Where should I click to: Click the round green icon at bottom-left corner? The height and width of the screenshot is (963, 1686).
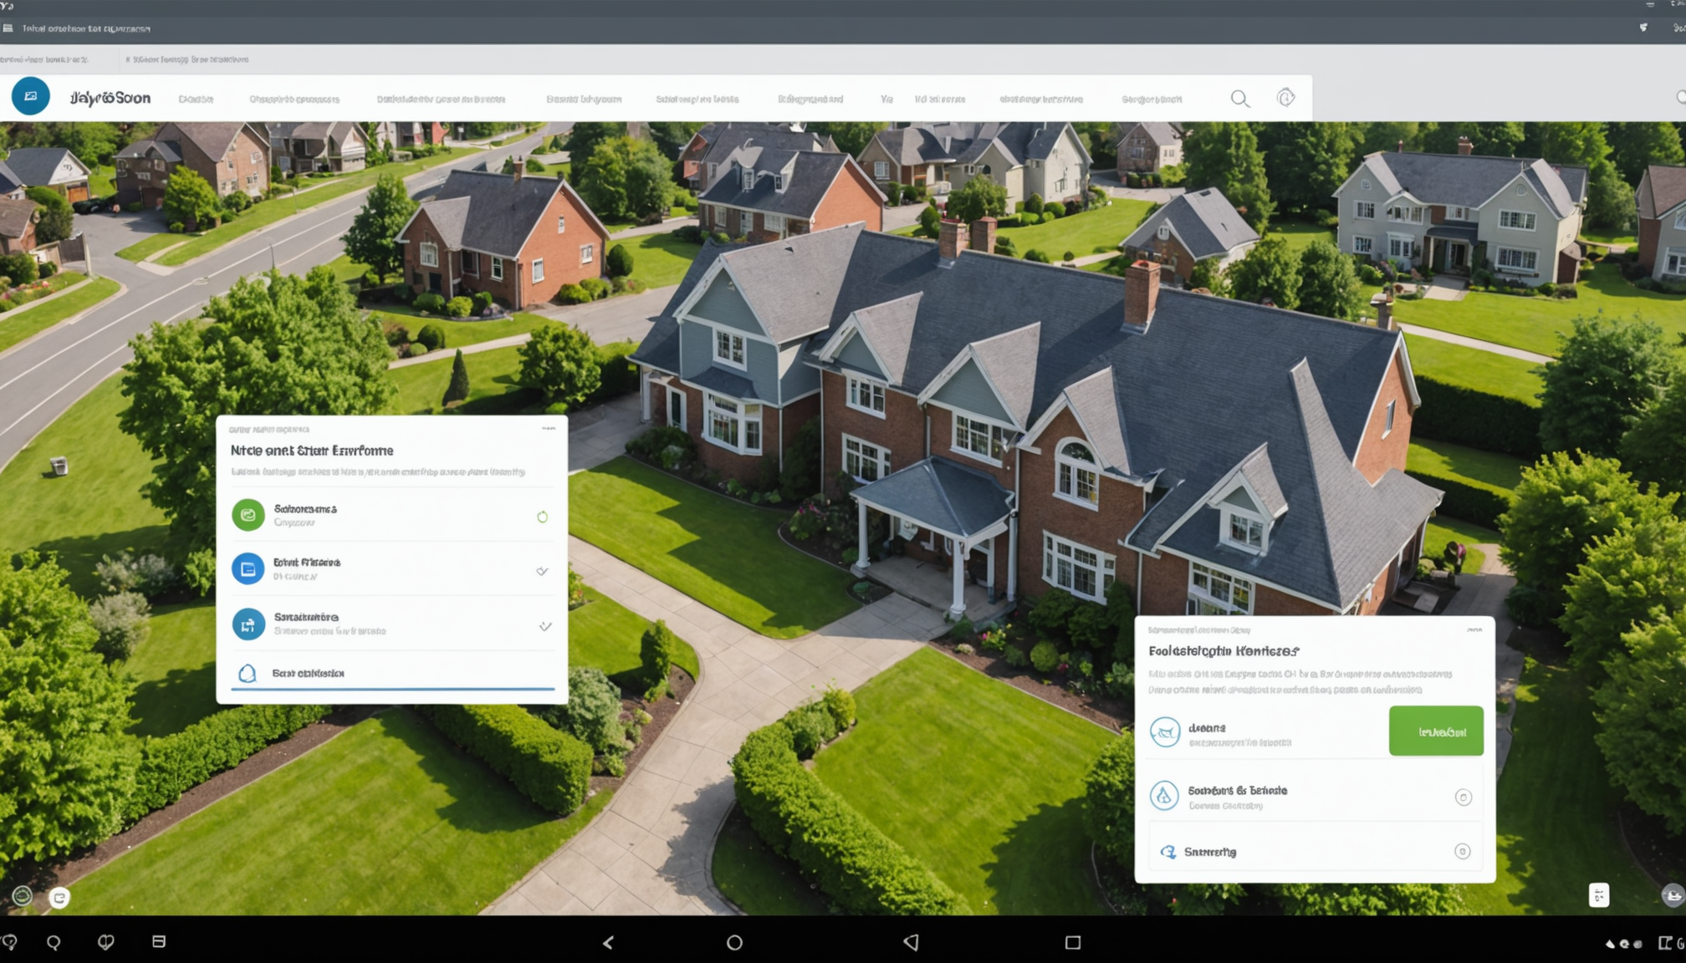coord(23,896)
